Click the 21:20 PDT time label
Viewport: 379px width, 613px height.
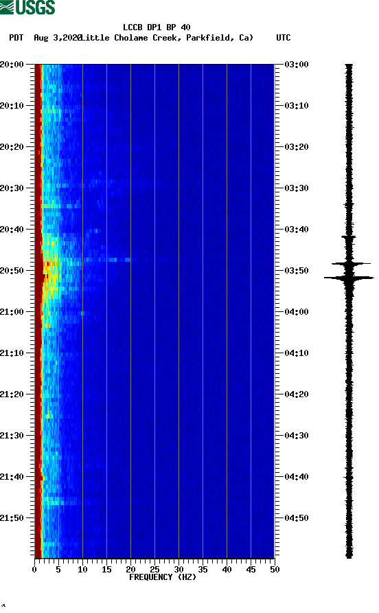coord(12,394)
